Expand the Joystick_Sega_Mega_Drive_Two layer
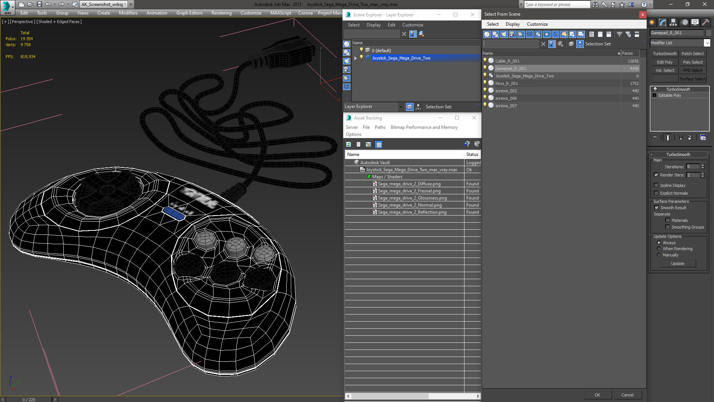714x402 pixels. click(356, 58)
